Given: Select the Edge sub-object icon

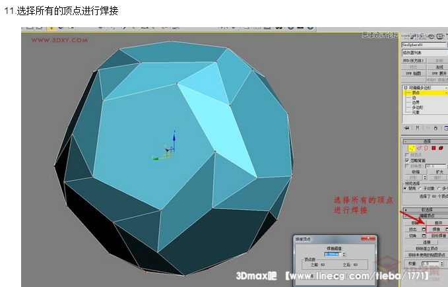Looking at the screenshot, I should point(419,148).
